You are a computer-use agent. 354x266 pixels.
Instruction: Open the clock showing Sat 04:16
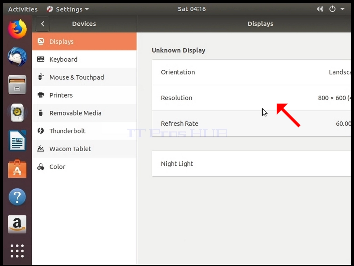pos(192,9)
